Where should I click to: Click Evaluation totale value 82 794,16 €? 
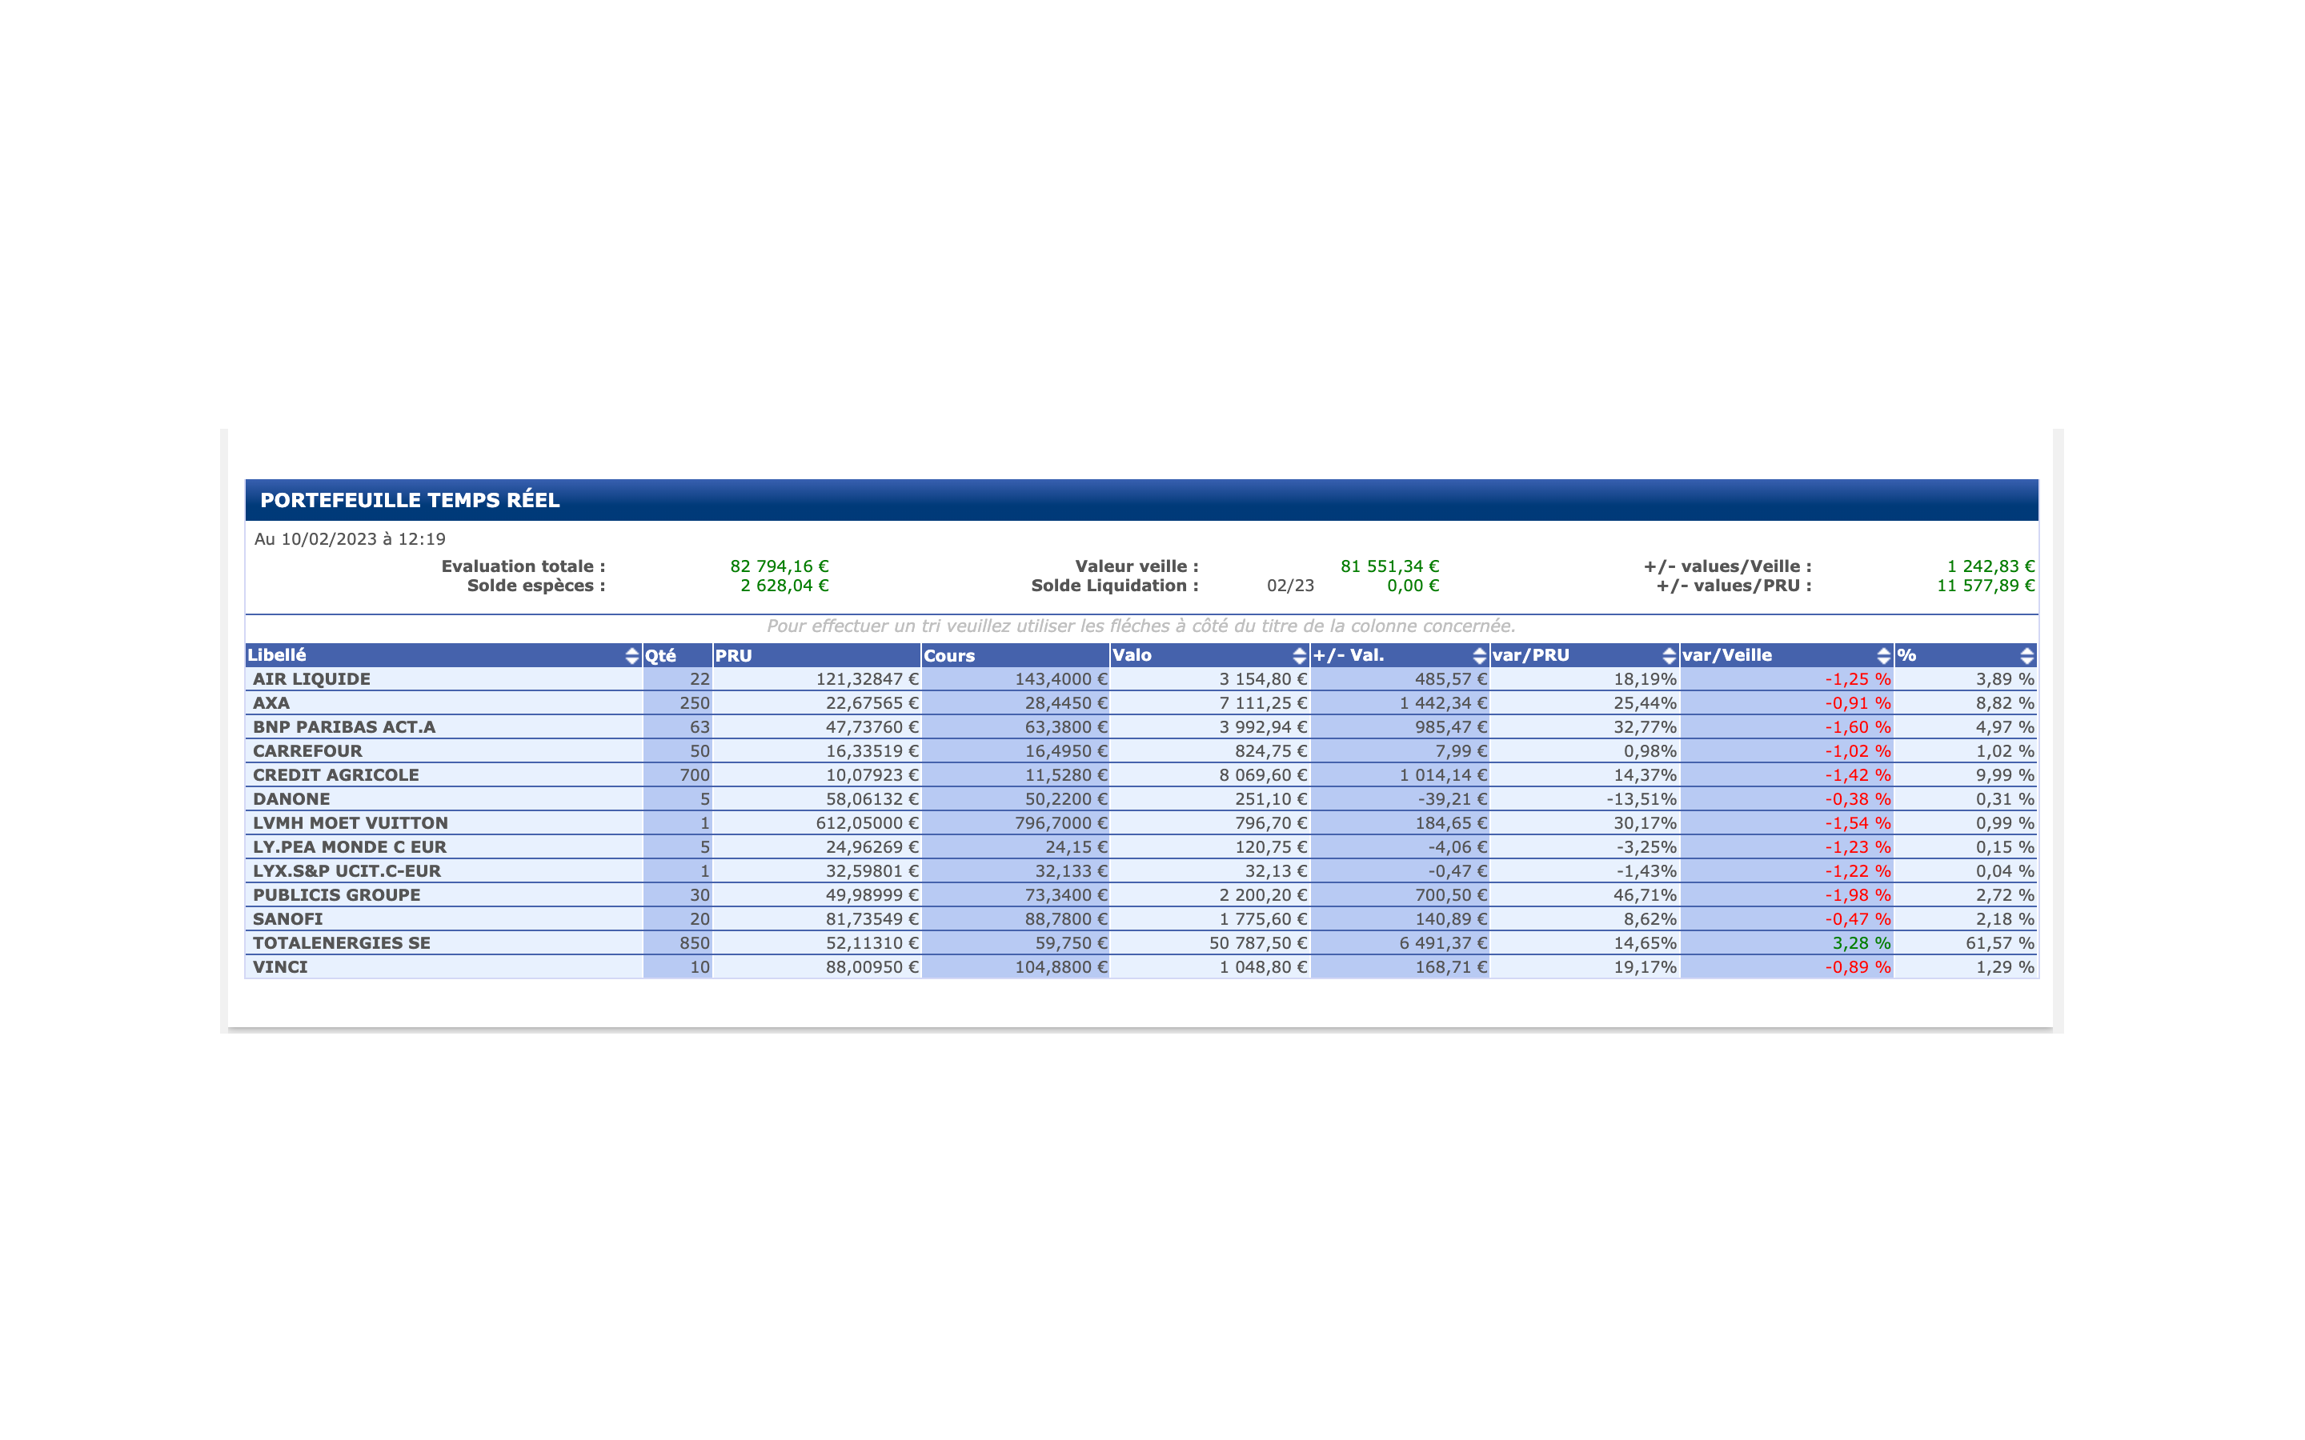[779, 566]
